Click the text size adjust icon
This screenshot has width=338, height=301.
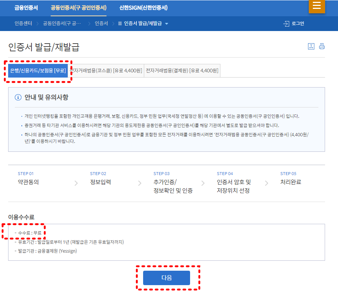coord(311,46)
